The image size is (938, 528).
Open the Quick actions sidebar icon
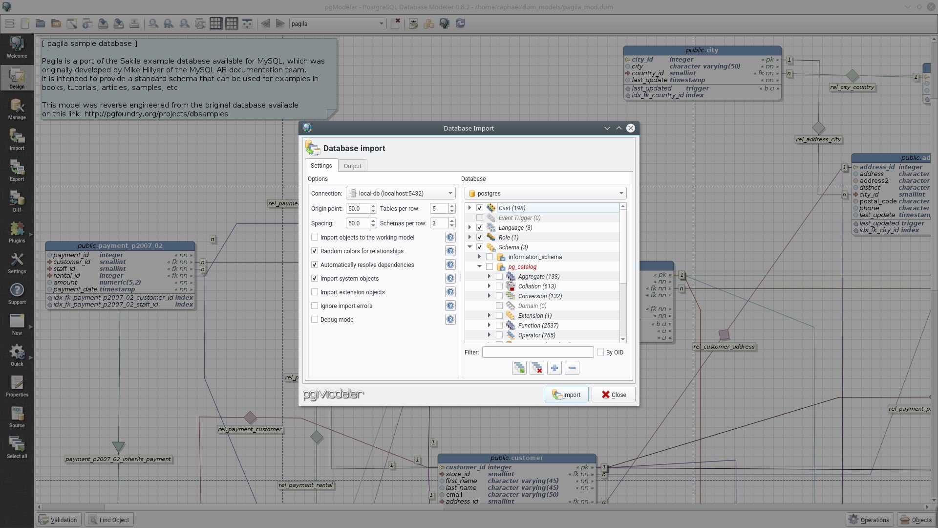click(x=17, y=355)
